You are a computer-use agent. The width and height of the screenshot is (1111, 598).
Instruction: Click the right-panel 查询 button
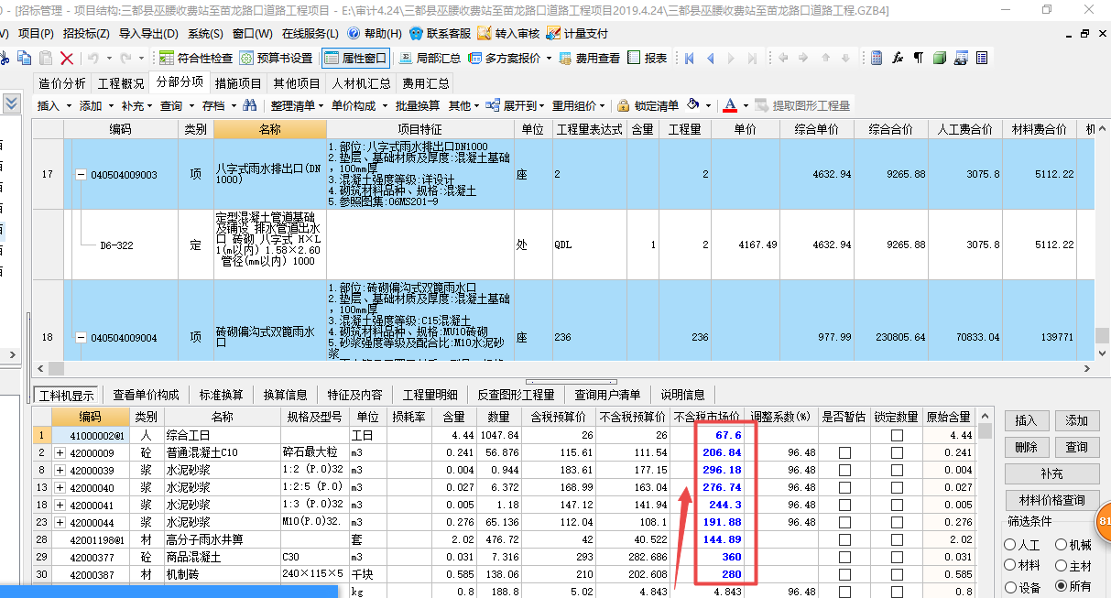click(1076, 447)
